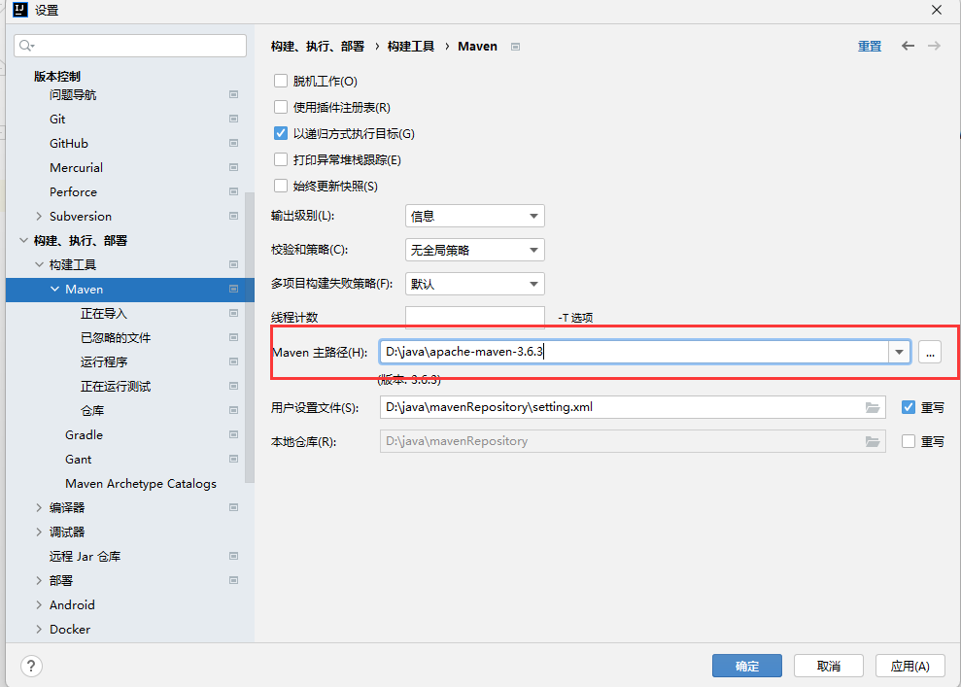This screenshot has height=687, width=961.
Task: Uncheck 以递归方式执行目标(G)
Action: coord(281,133)
